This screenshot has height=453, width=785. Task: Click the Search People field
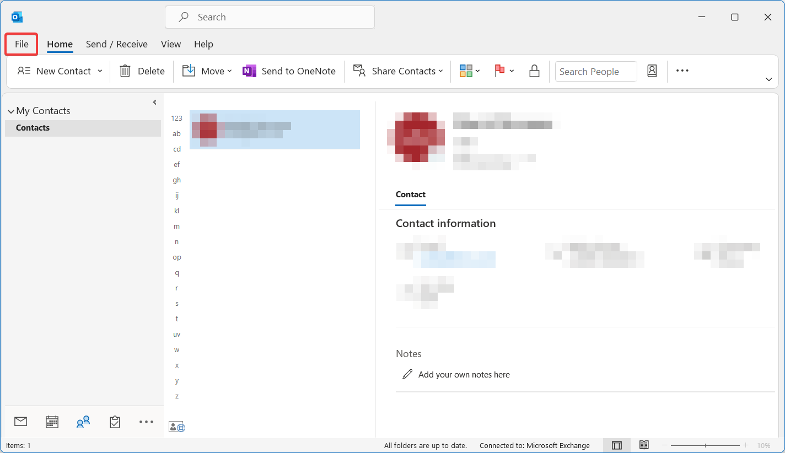596,72
